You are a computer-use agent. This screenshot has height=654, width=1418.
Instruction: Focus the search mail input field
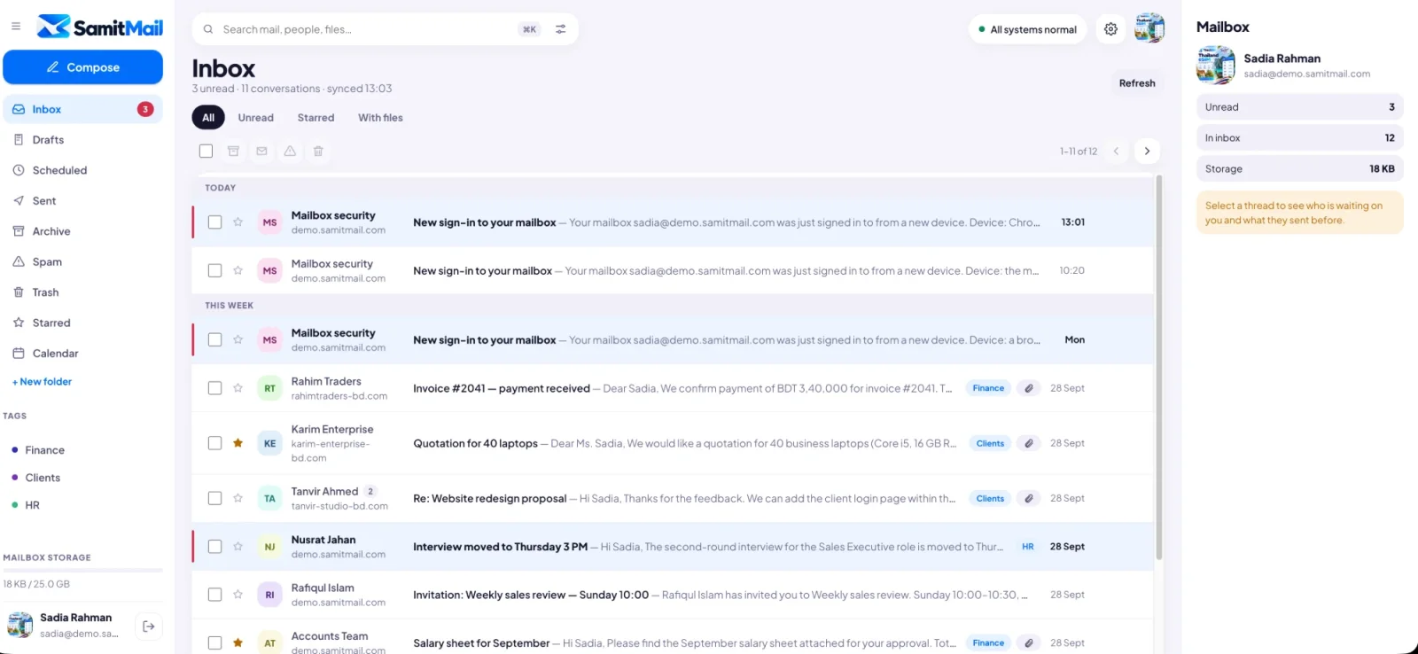[364, 29]
